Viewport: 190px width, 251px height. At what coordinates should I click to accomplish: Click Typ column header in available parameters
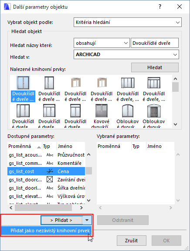click(49, 146)
